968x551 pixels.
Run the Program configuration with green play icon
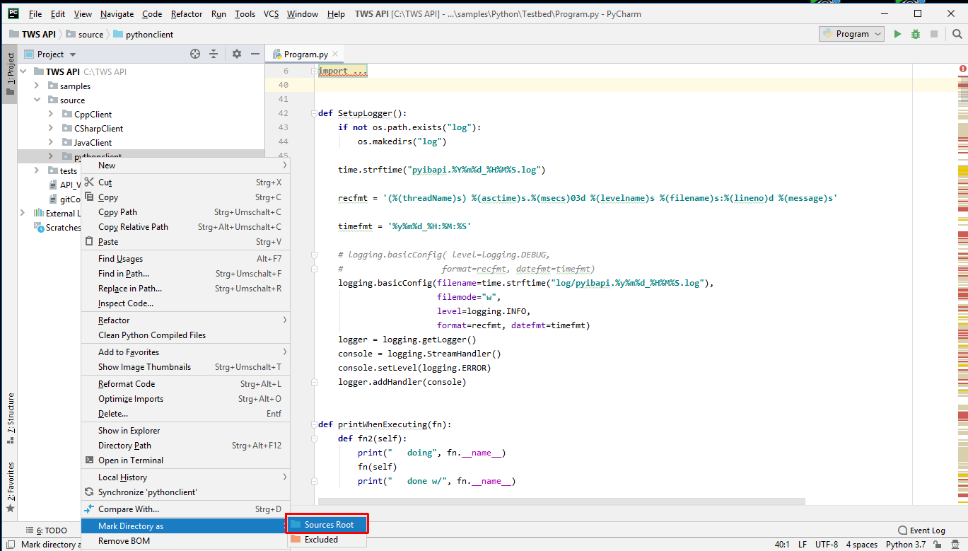[x=897, y=34]
